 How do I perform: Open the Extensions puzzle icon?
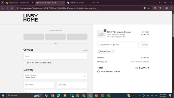[x=160, y=8]
